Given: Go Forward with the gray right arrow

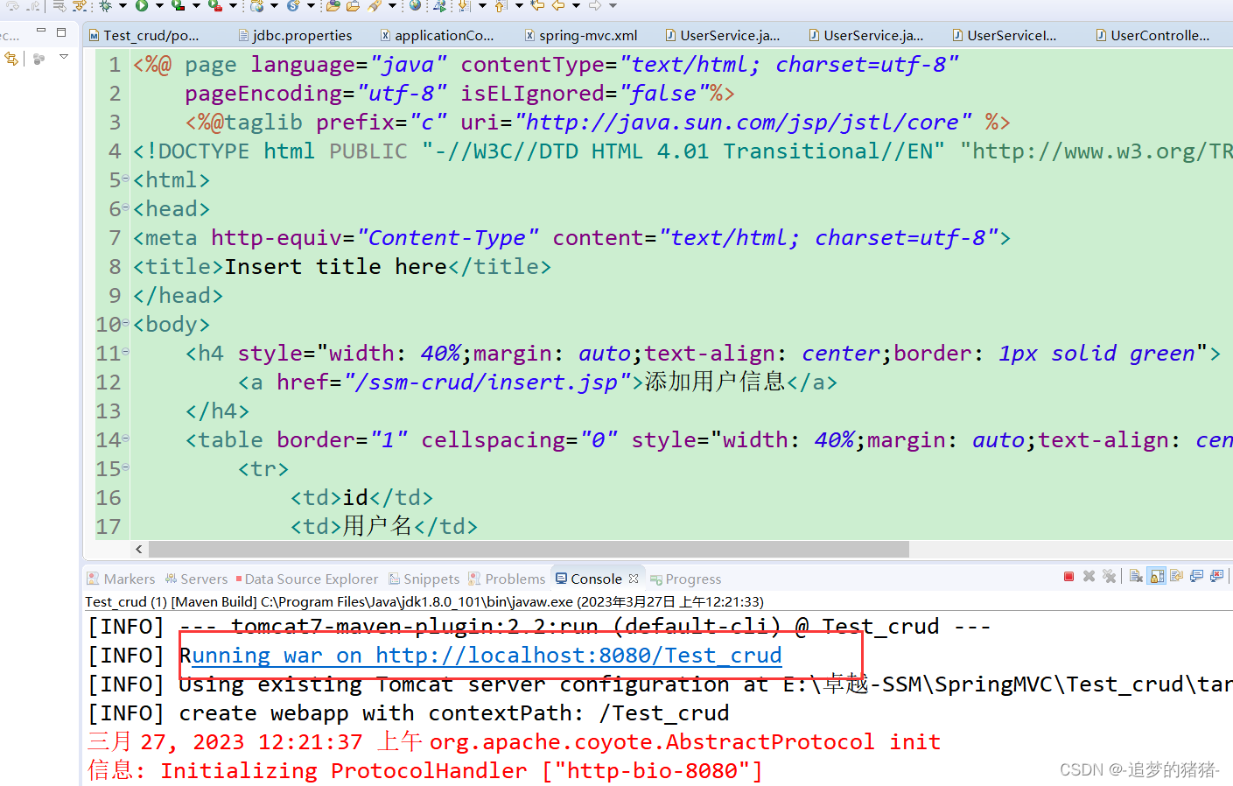Looking at the screenshot, I should tap(594, 5).
